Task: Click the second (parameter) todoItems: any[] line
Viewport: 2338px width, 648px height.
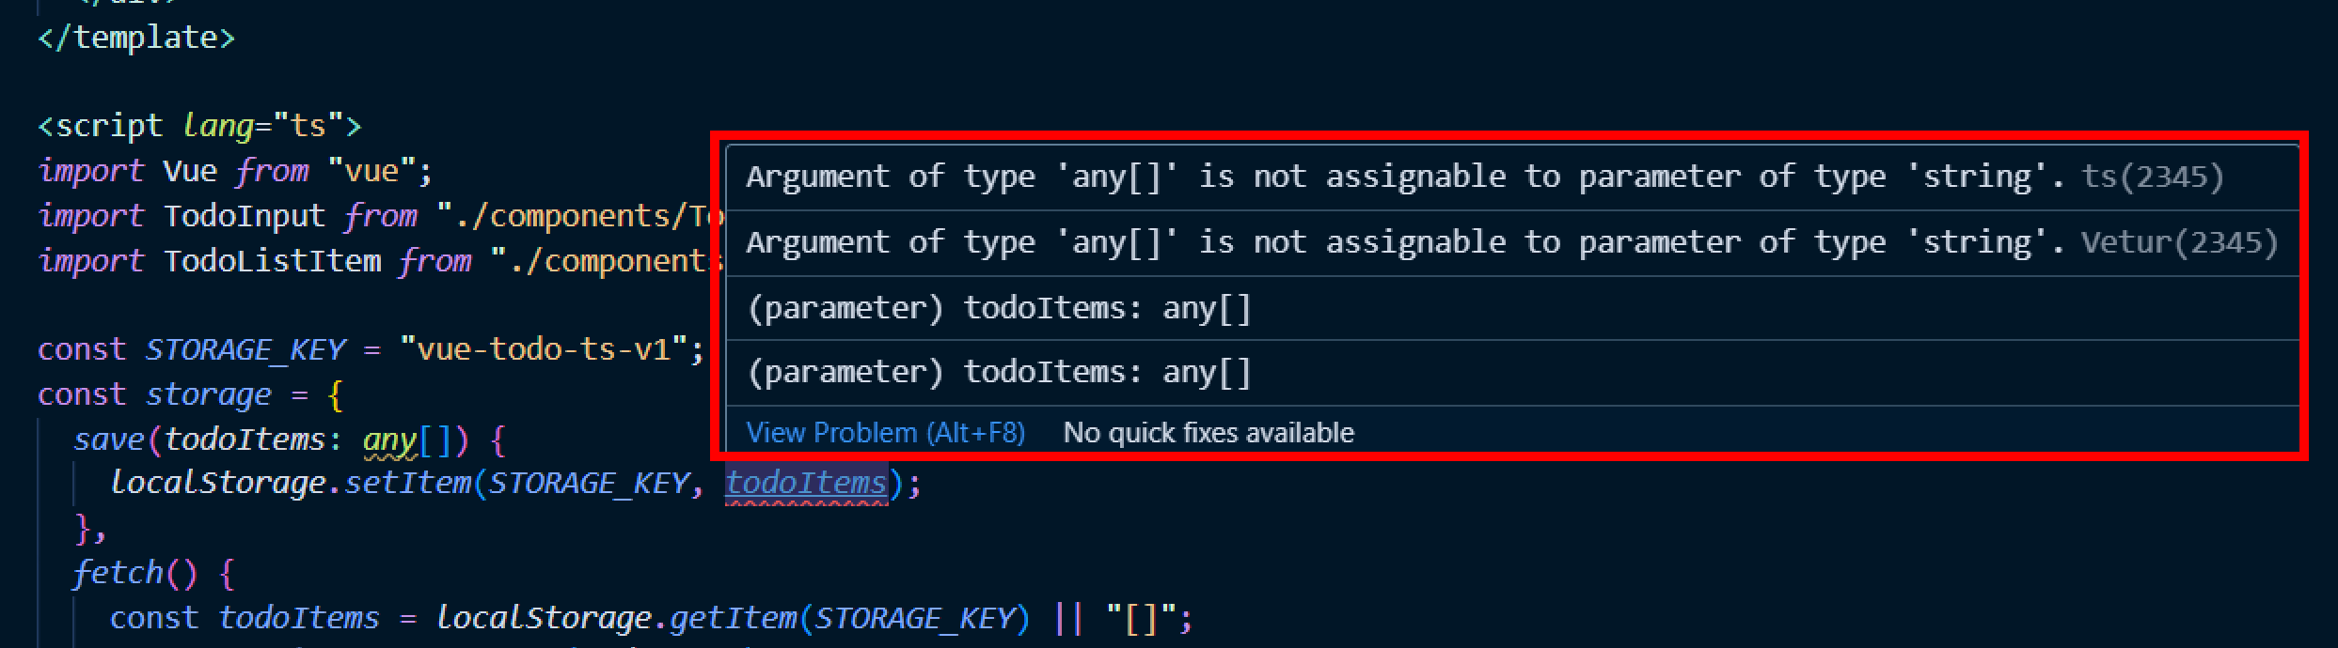Action: pyautogui.click(x=999, y=373)
